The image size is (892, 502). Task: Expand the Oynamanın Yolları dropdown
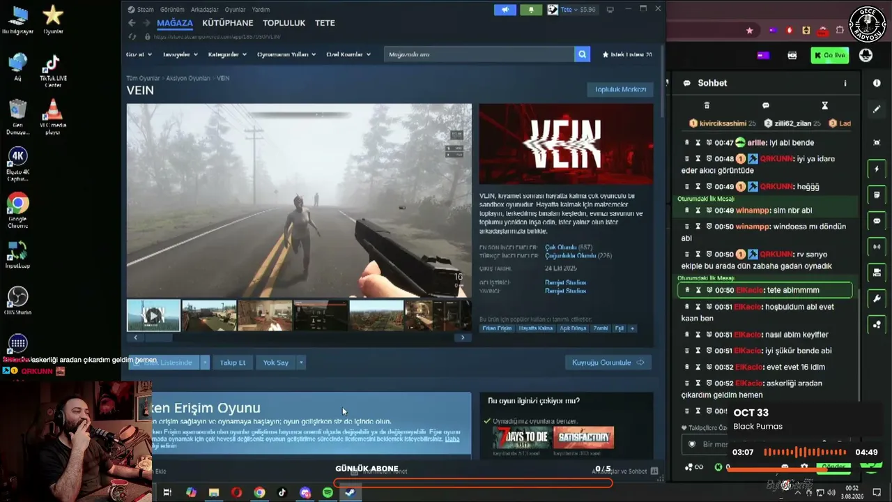(x=286, y=54)
